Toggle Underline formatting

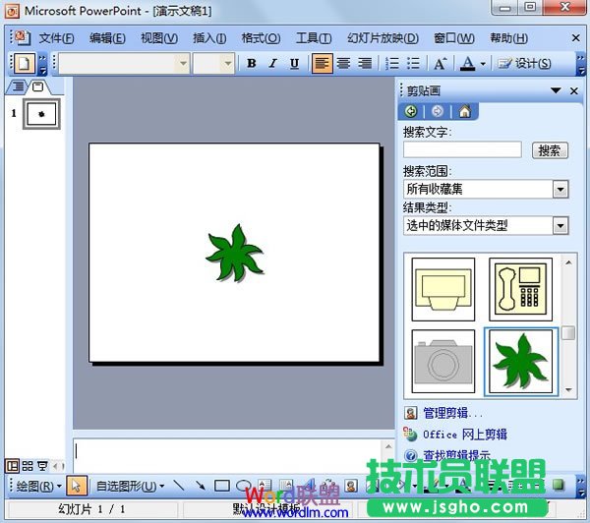click(294, 63)
